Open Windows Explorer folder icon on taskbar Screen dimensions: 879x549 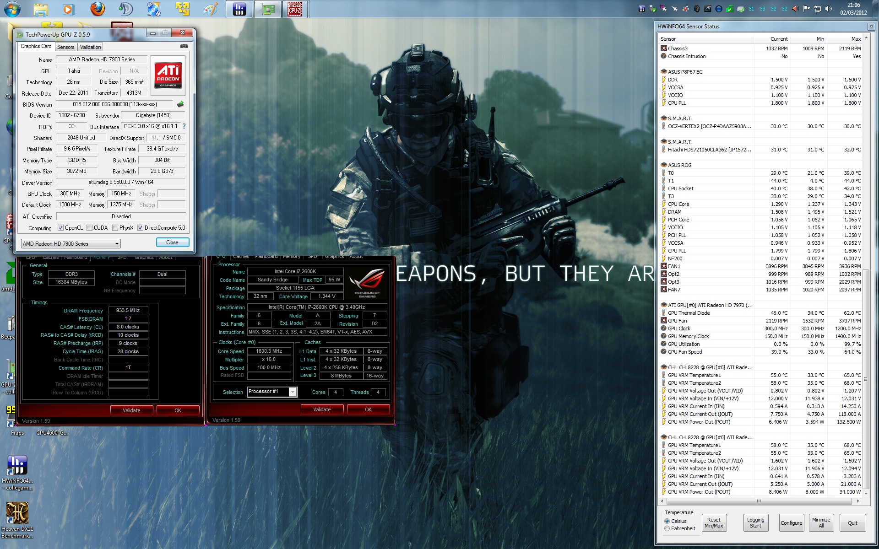point(40,9)
